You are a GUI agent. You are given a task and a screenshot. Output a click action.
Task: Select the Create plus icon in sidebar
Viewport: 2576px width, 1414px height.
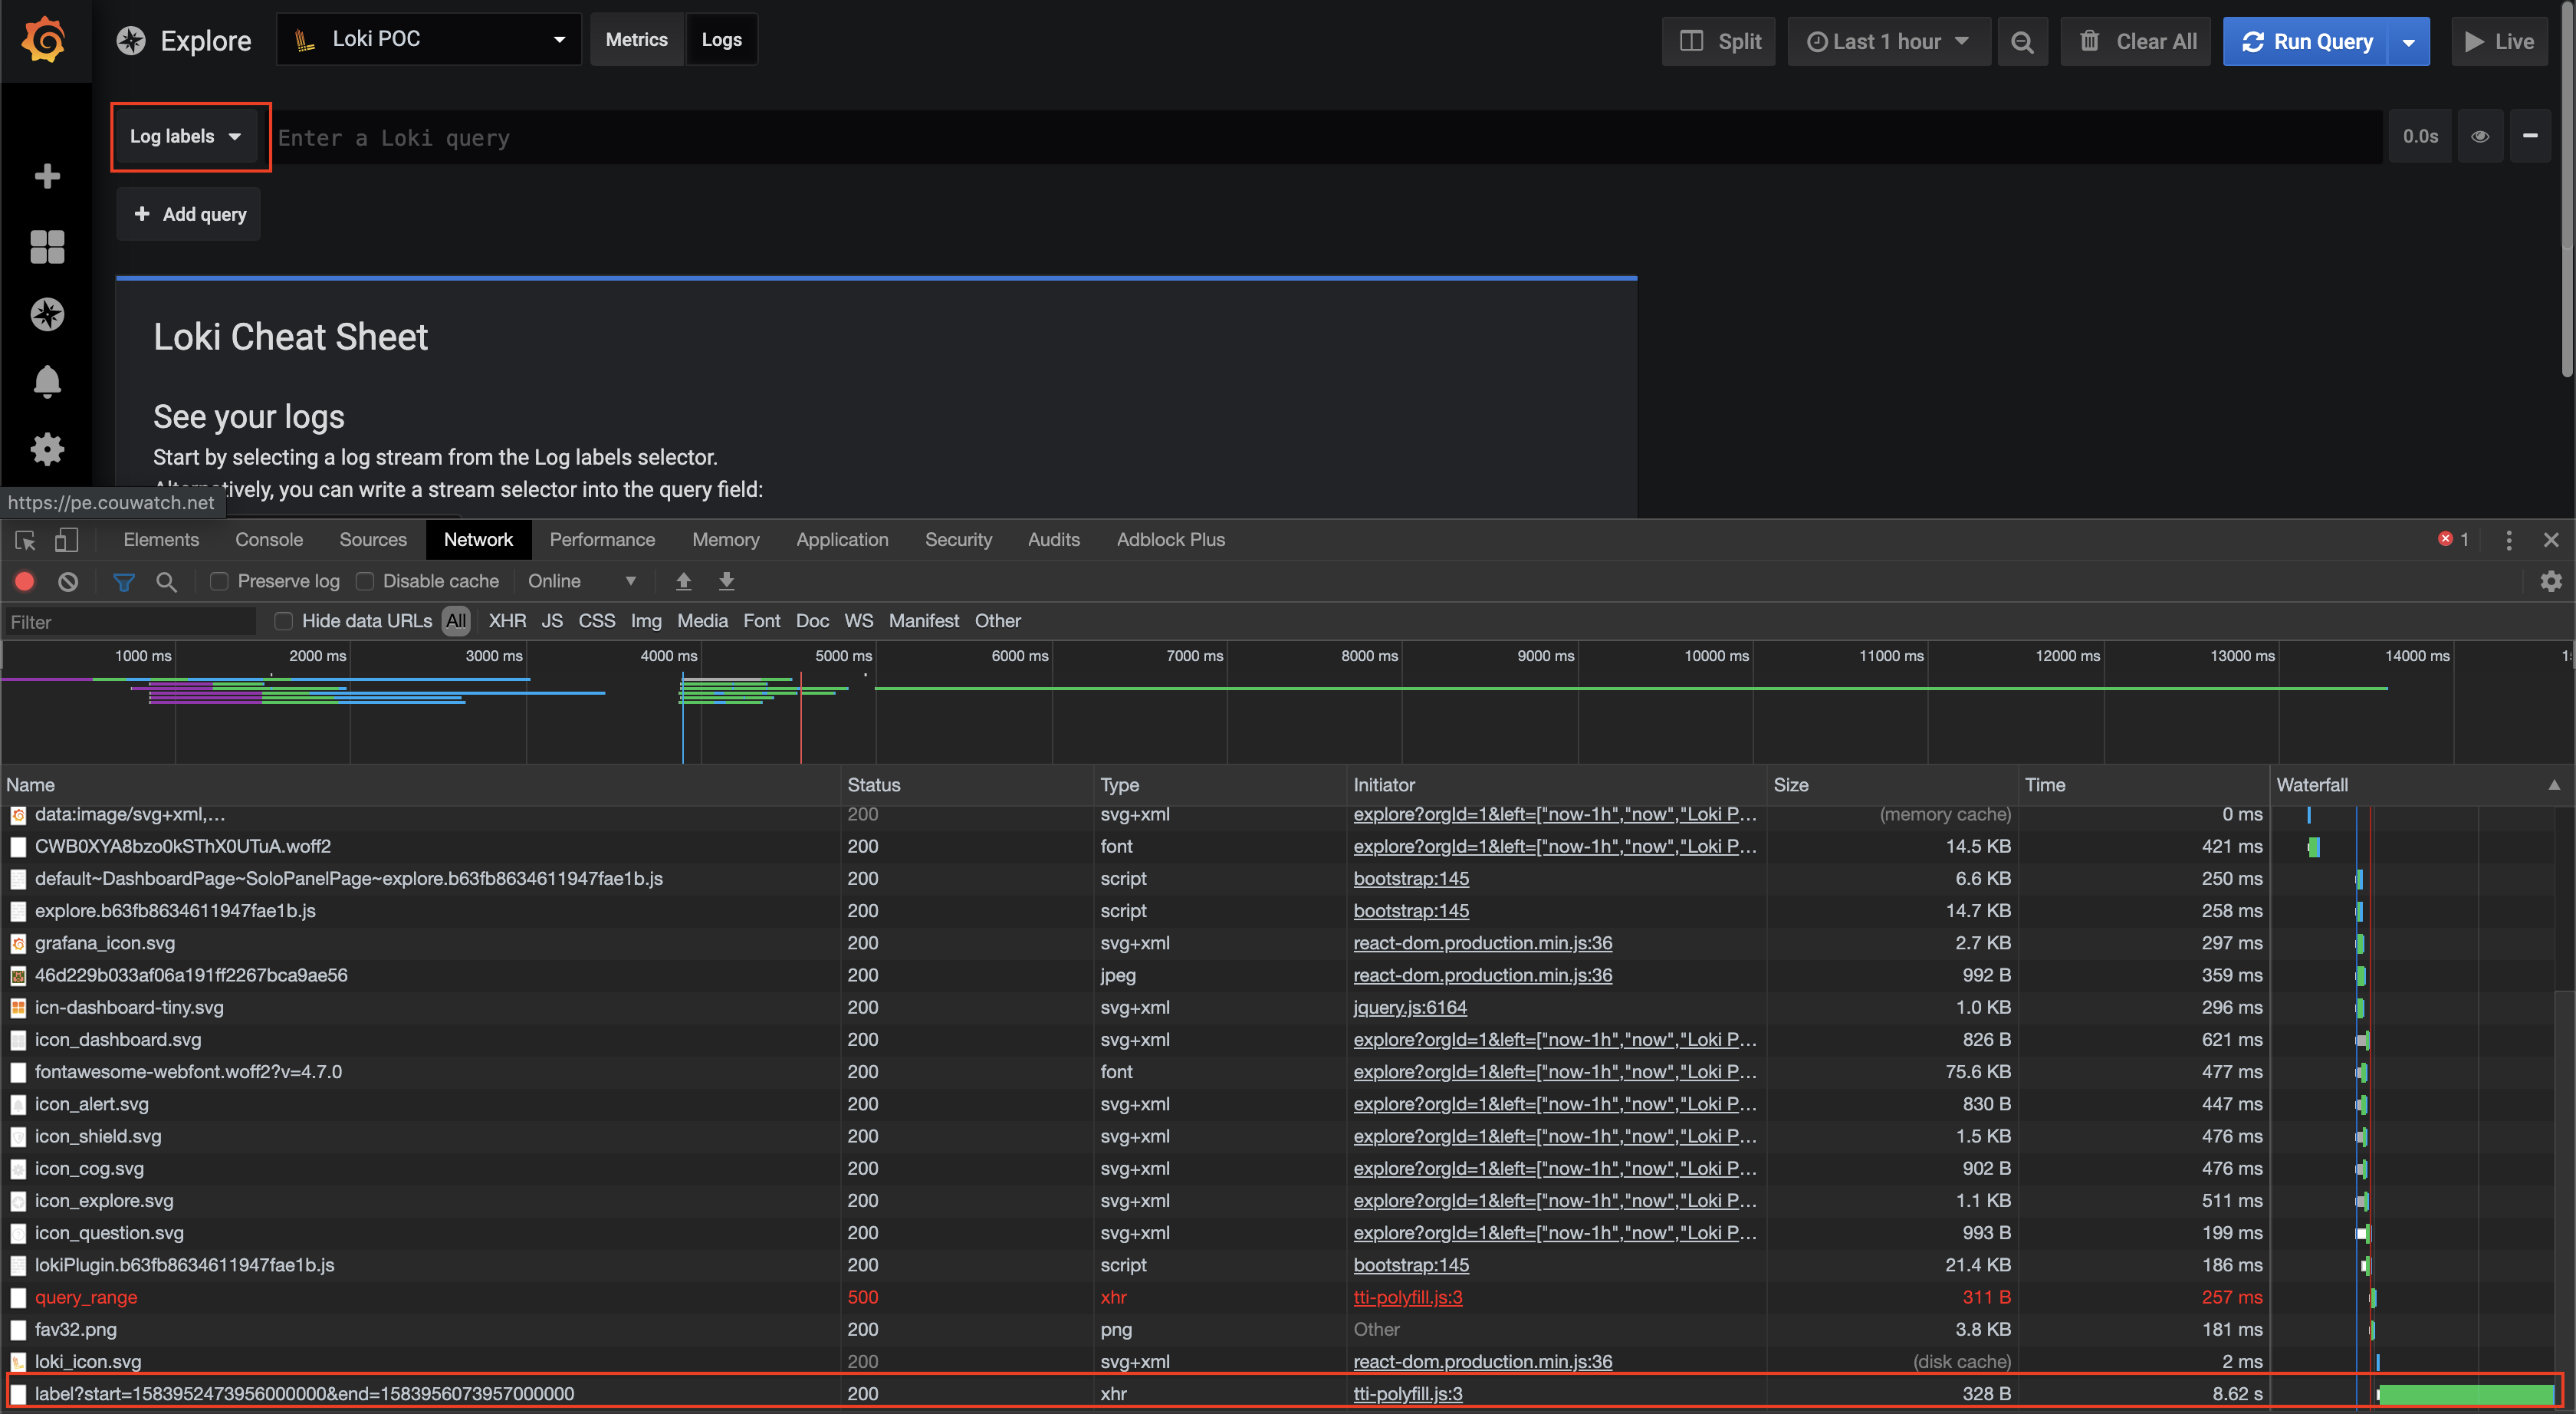47,176
